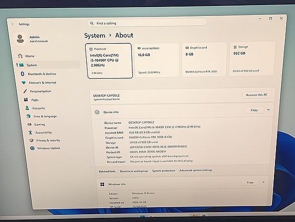Open Domain or workgroup link
295x222 pixels.
click(134, 171)
